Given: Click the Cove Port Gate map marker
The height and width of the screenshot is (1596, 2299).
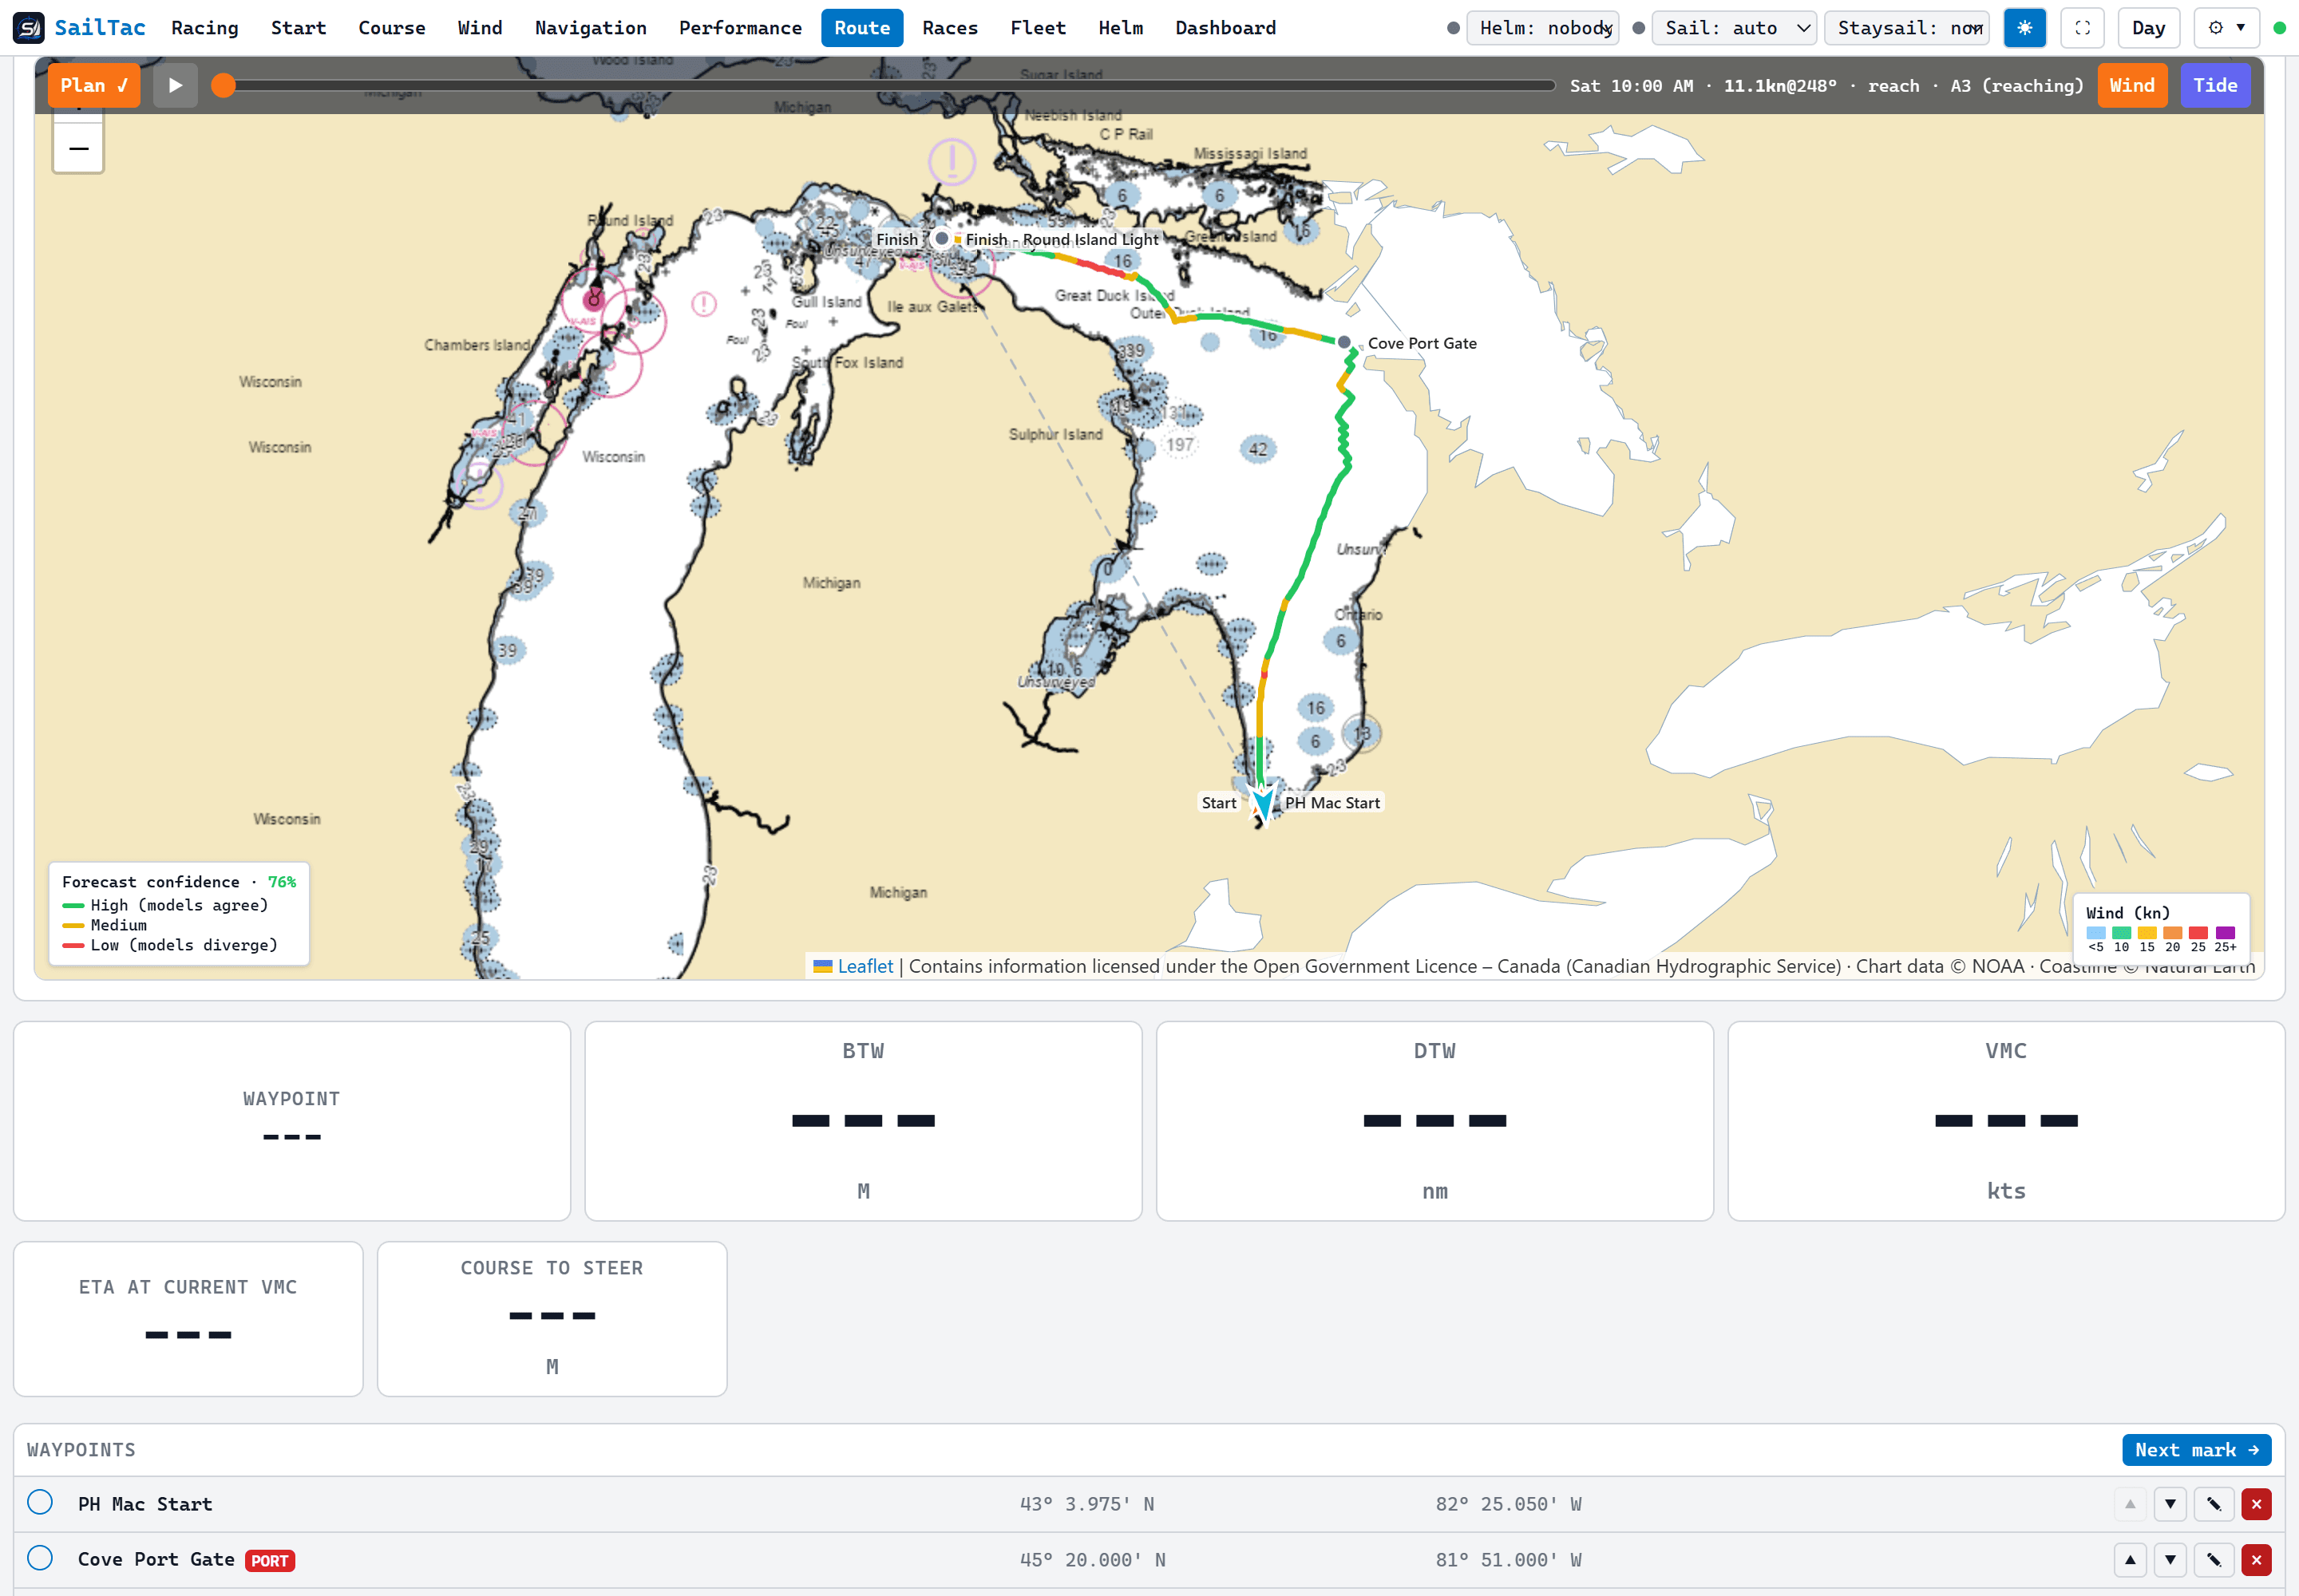Looking at the screenshot, I should pyautogui.click(x=1344, y=342).
